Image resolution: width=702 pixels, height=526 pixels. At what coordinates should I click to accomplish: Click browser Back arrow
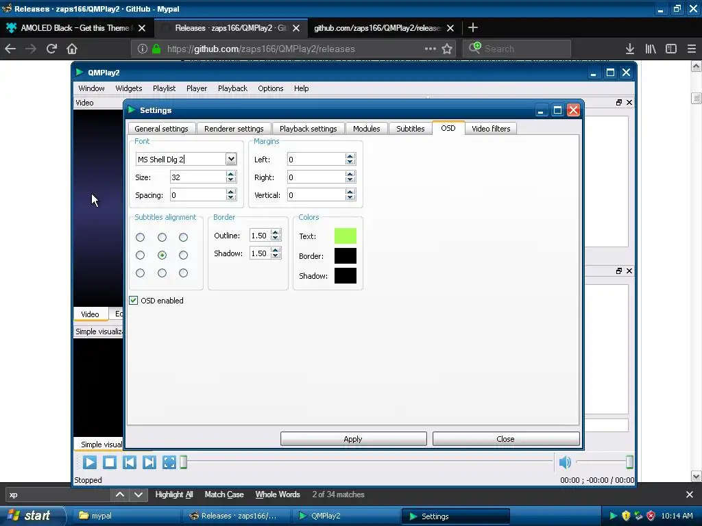click(x=10, y=49)
